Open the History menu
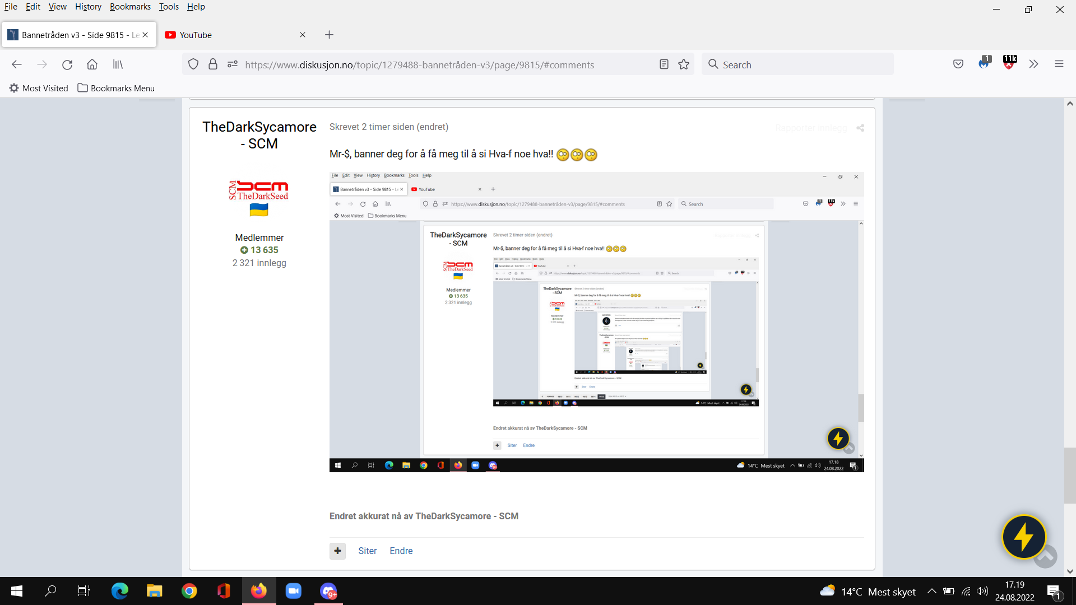Viewport: 1076px width, 605px height. (x=88, y=7)
